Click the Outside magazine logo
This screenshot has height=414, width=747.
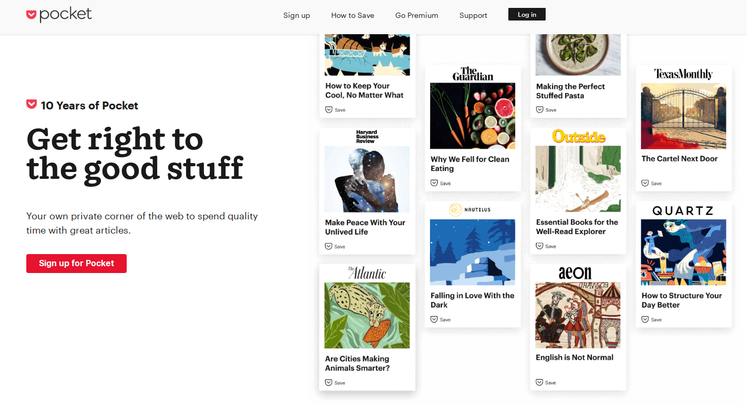coord(578,136)
